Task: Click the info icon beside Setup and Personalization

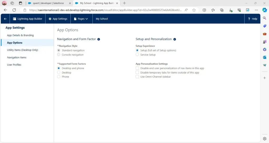Action: click(x=175, y=39)
